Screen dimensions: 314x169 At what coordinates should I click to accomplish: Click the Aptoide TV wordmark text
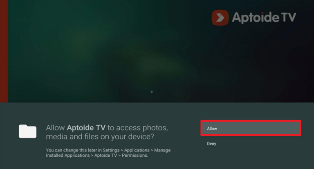pos(264,18)
